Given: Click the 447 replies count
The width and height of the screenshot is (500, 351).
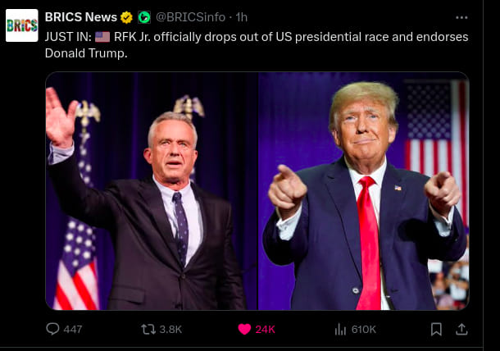Looking at the screenshot, I should coord(73,329).
